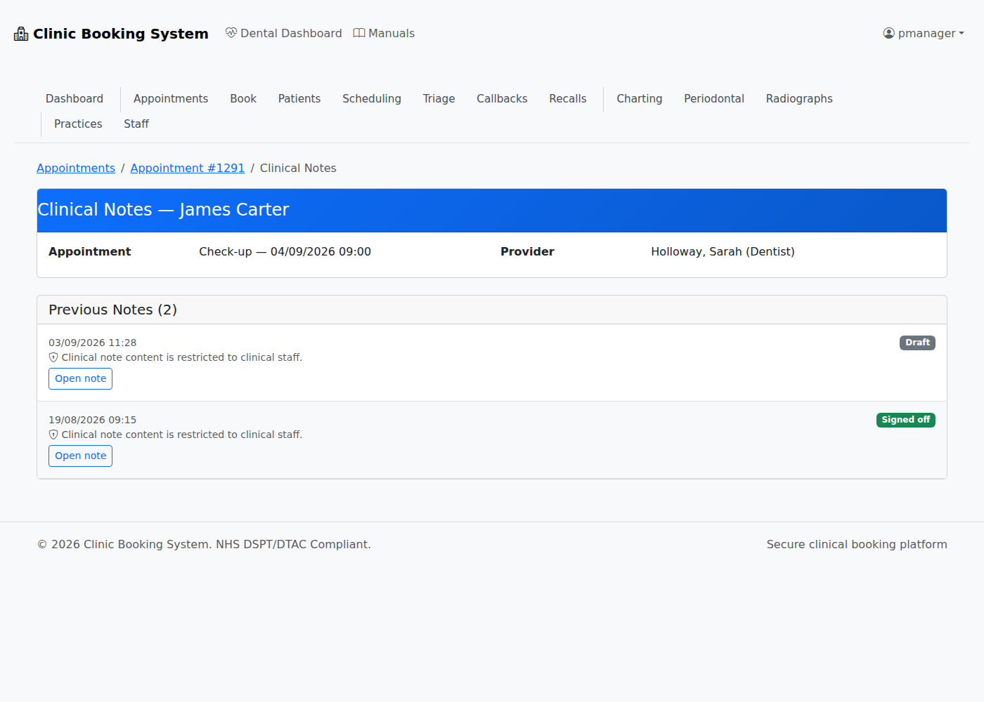
Task: Open the Manuals link
Action: click(384, 33)
